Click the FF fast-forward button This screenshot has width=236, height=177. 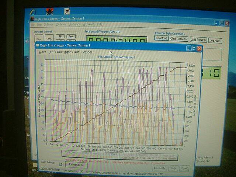60,36
